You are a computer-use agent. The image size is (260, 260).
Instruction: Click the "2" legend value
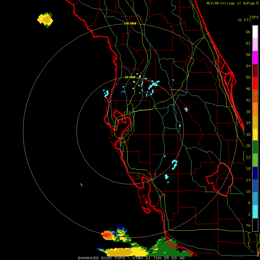tap(249, 214)
